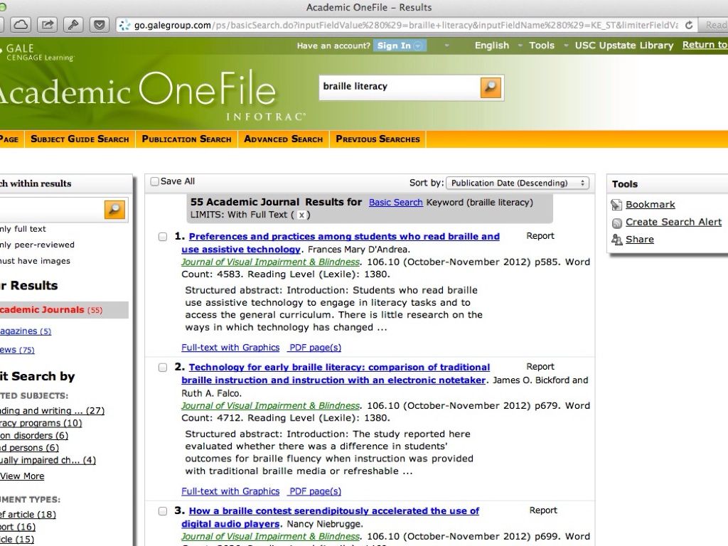Open the browser share toolbar icon

tap(47, 25)
